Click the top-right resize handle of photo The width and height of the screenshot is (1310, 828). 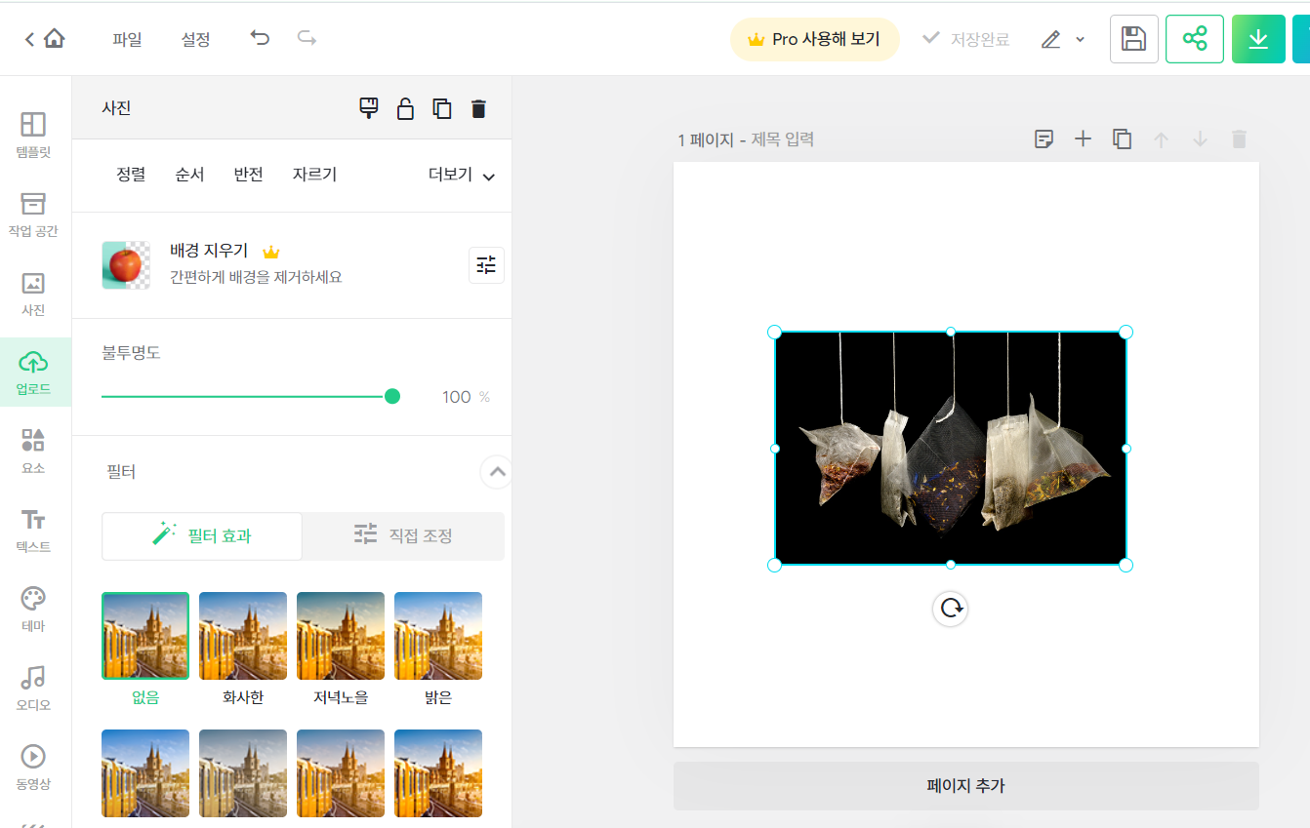pos(1126,332)
